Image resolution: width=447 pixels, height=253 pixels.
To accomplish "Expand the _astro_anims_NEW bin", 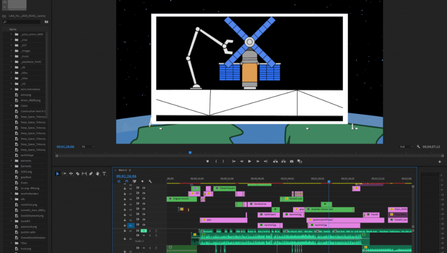I will click(x=12, y=34).
